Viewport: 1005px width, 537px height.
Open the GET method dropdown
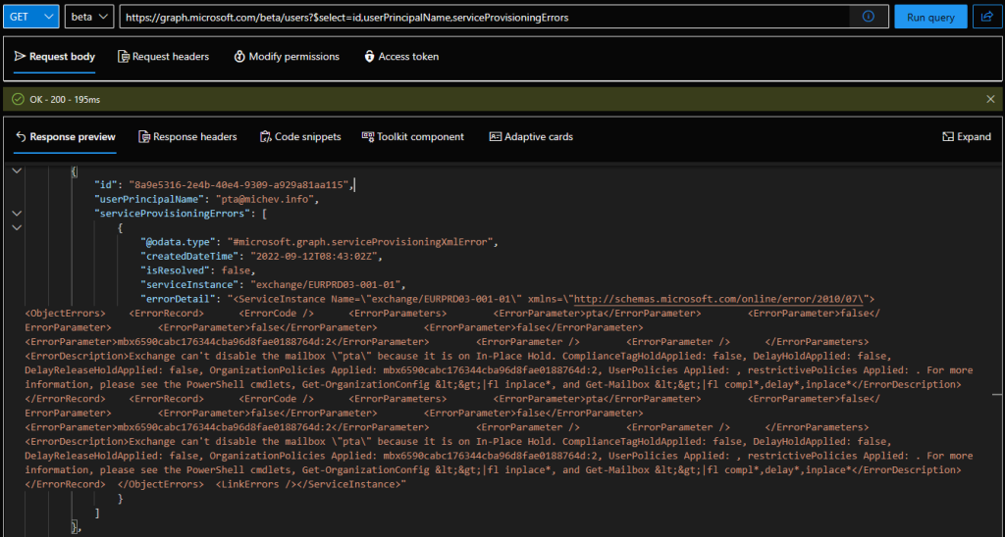(x=31, y=17)
